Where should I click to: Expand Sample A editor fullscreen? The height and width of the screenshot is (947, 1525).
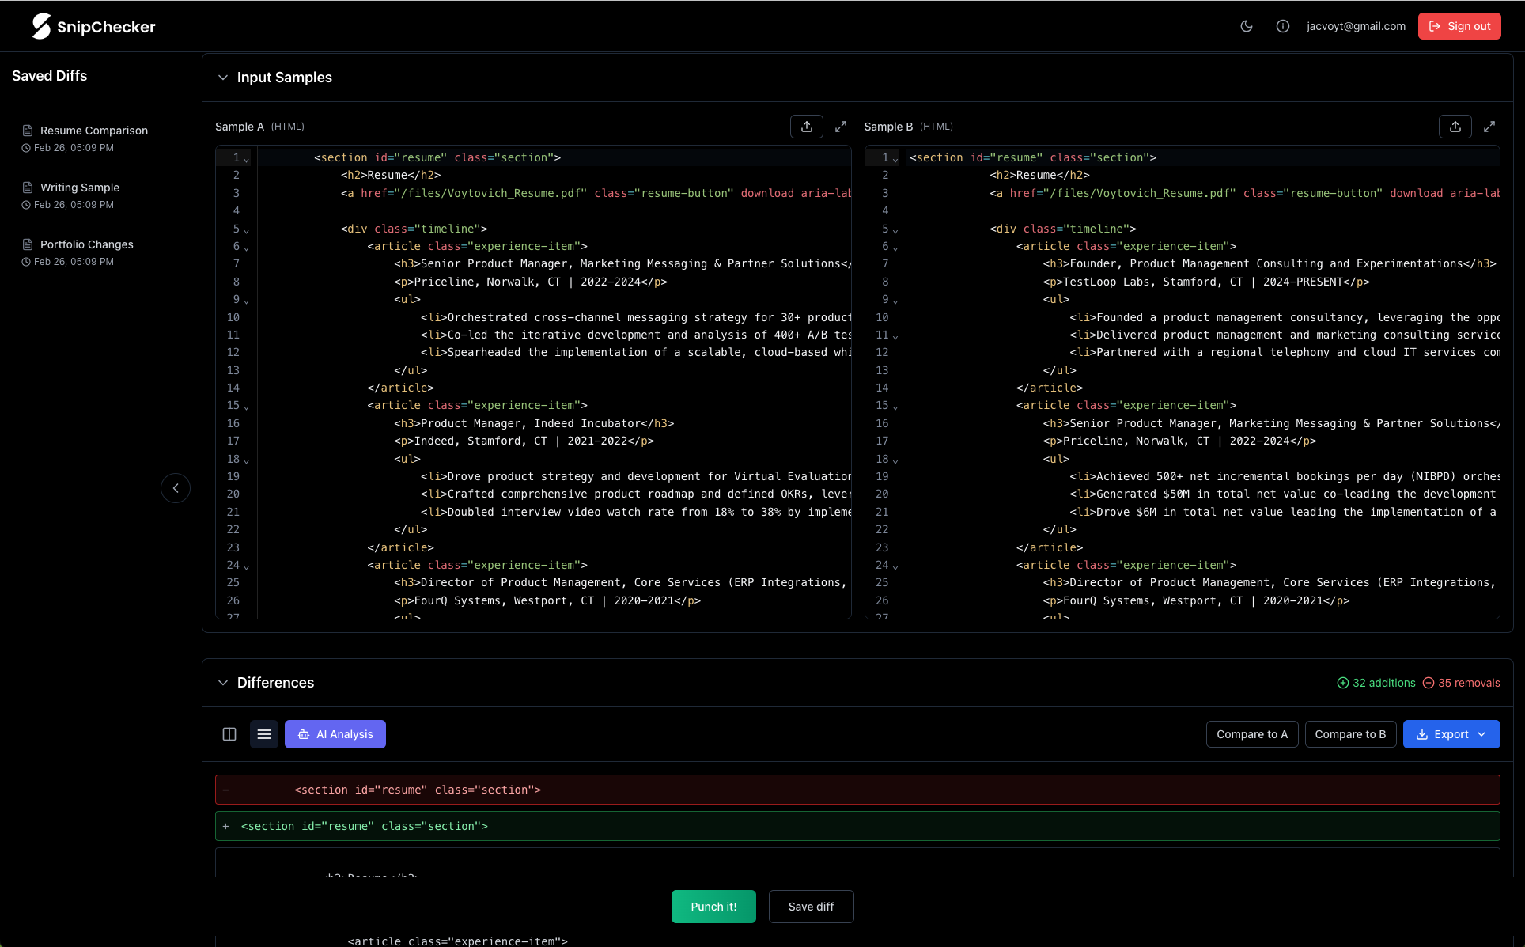841,127
